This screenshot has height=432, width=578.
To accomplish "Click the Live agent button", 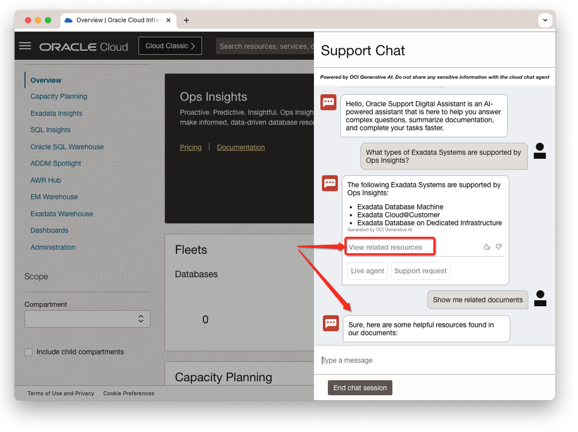I will pos(367,271).
